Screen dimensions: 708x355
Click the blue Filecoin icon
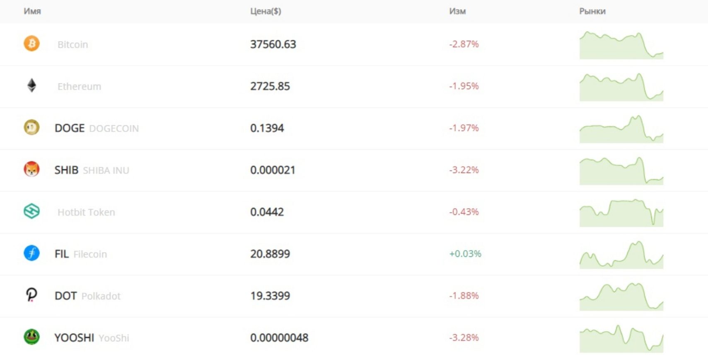point(31,253)
